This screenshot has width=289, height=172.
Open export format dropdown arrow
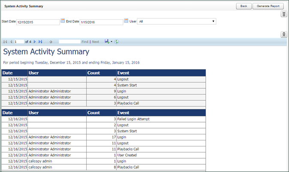[x=111, y=42]
